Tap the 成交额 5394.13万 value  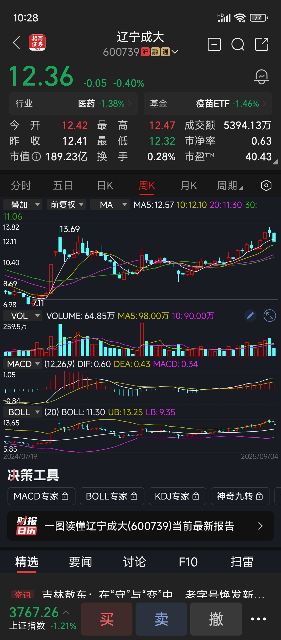247,125
